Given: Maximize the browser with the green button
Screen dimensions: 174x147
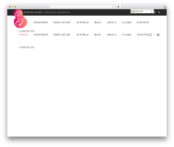Looking at the screenshot, I should [15, 7].
